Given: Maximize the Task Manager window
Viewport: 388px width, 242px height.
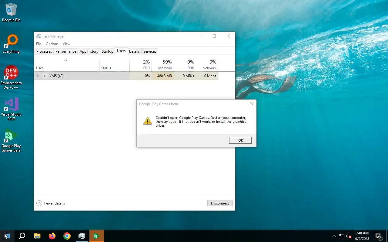Looking at the screenshot, I should (x=214, y=36).
